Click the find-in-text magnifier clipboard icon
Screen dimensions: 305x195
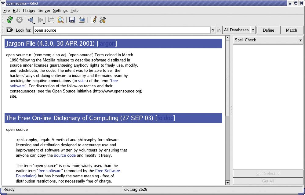point(61,20)
